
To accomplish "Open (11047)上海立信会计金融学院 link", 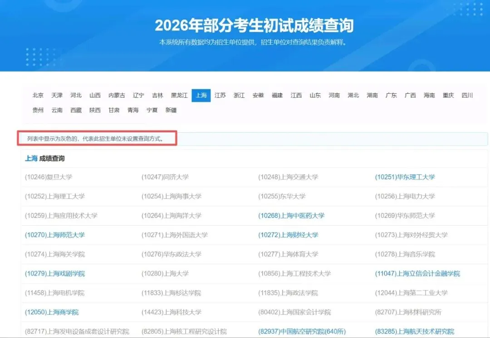I will (417, 274).
